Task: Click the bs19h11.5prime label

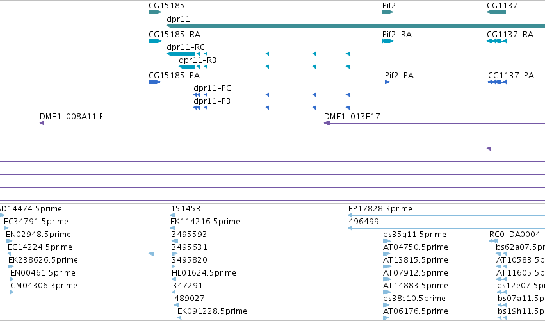Action: 521,311
